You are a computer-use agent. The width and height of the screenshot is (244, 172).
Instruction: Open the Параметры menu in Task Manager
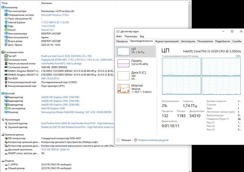point(131,36)
